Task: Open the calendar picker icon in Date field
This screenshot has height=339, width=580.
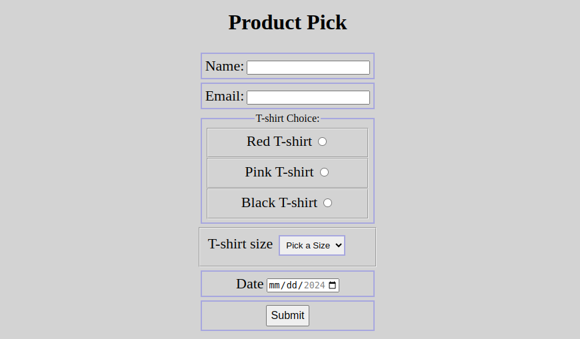Action: [x=333, y=285]
